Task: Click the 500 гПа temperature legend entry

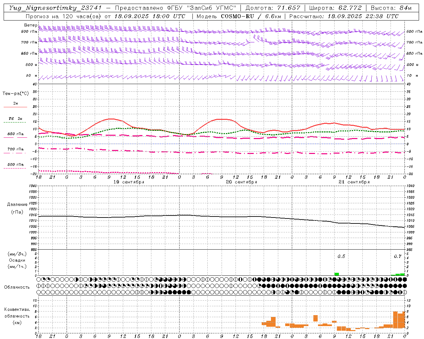Action: [x=15, y=165]
